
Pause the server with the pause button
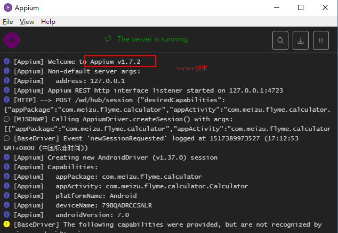pyautogui.click(x=321, y=40)
